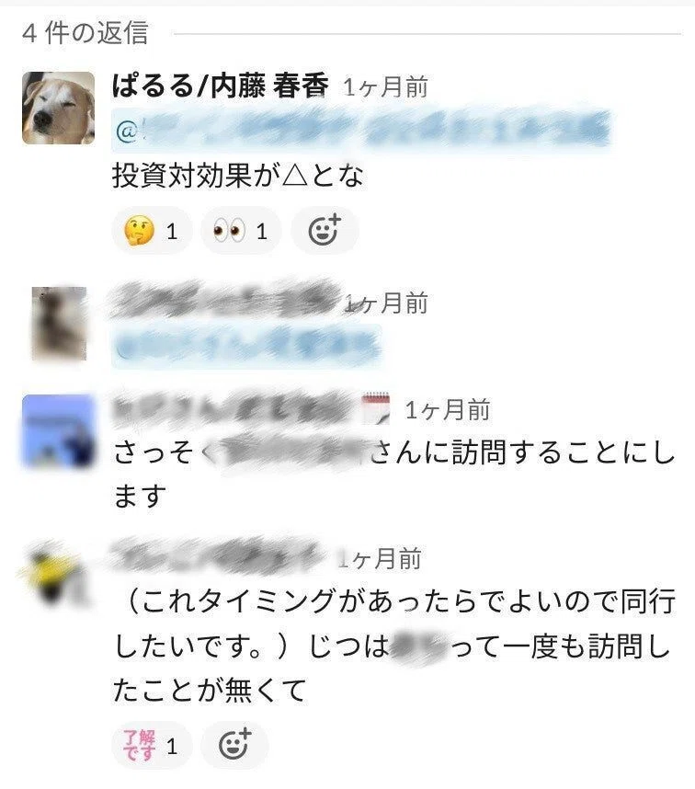Open the profile name ぱるる/内藤 春香
695x789 pixels.
[x=221, y=86]
